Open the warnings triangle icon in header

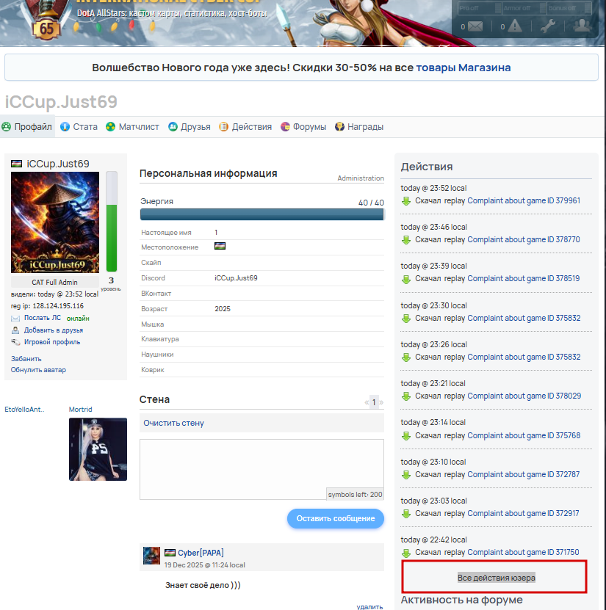[x=514, y=26]
